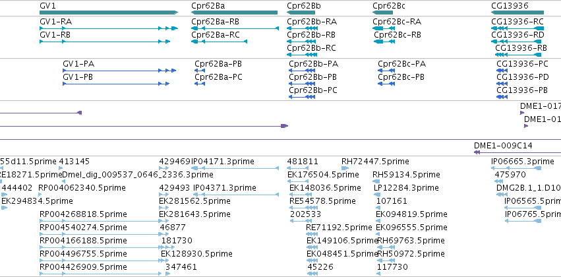Screen dimensions: 561x277
Task: Click the CG13936-RB transcript label
Action: tap(521, 48)
